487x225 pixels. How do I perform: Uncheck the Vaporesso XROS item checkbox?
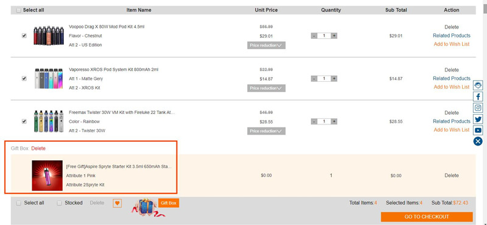pos(24,79)
